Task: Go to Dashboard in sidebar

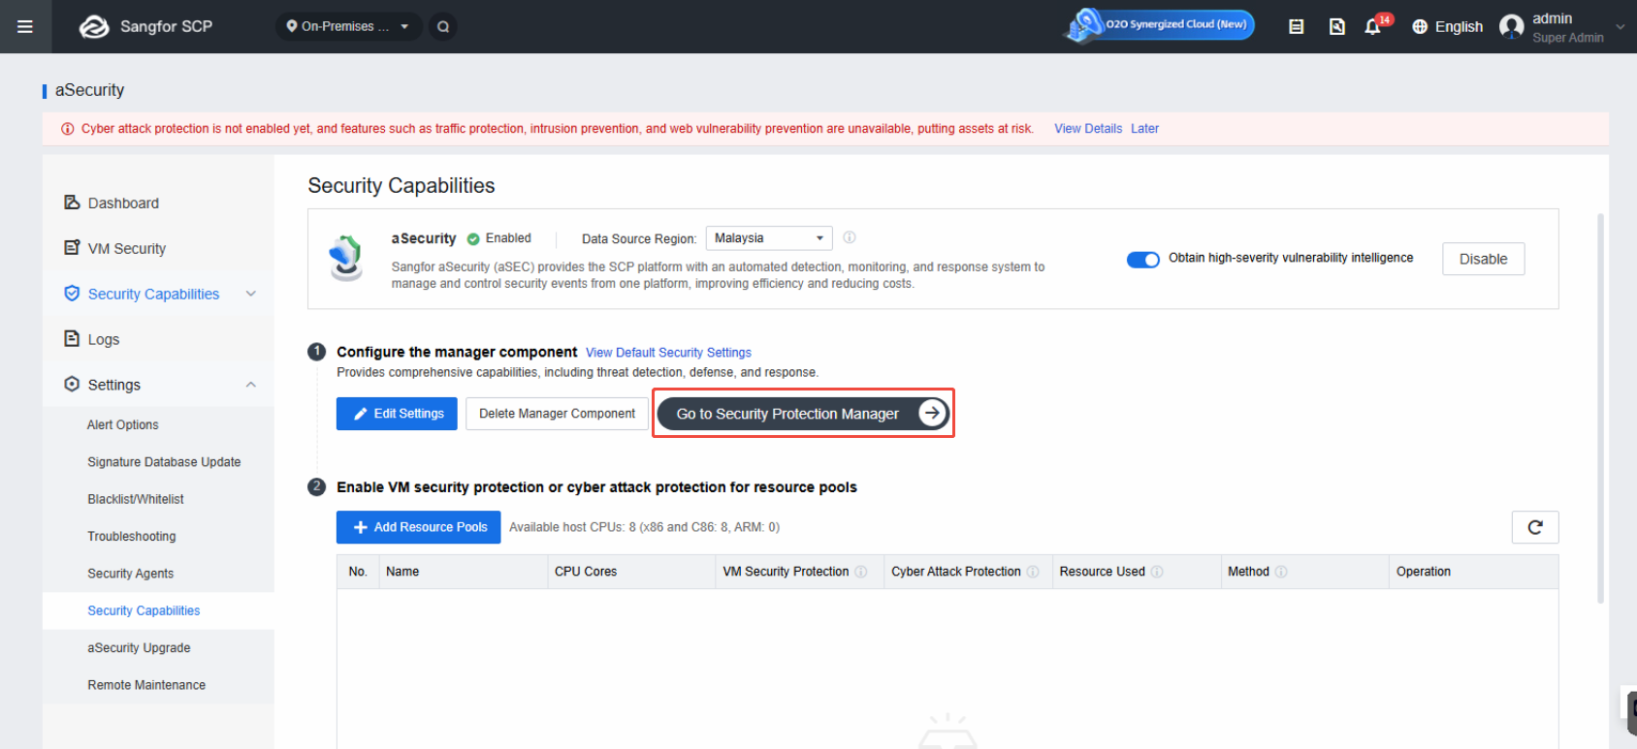Action: (123, 203)
